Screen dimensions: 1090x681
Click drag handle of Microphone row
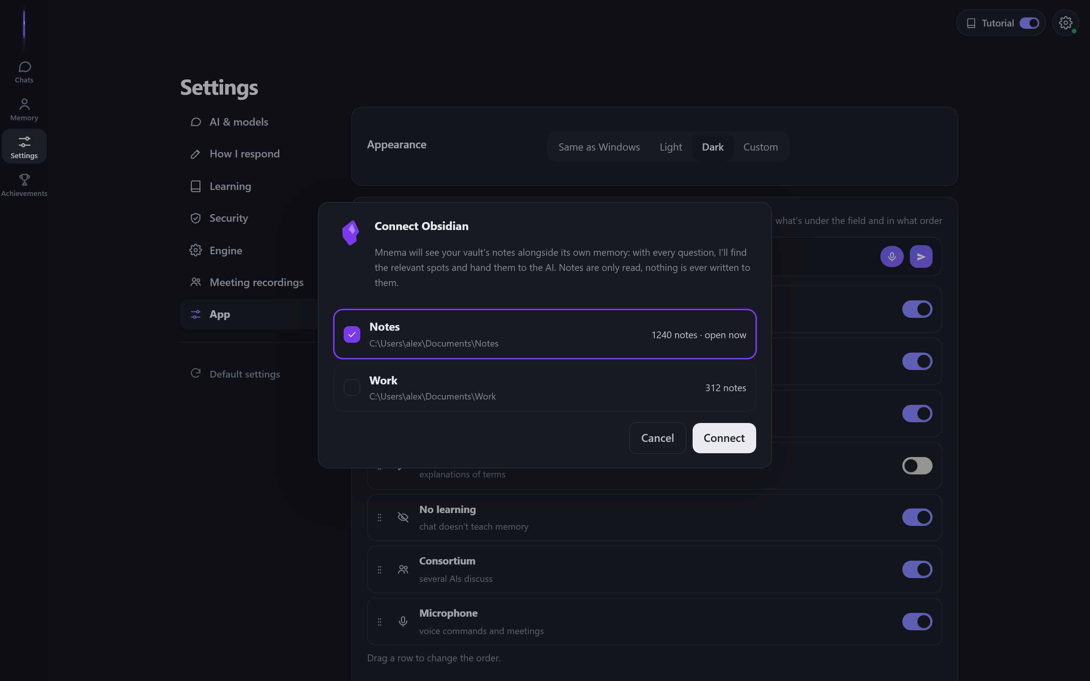pyautogui.click(x=380, y=622)
